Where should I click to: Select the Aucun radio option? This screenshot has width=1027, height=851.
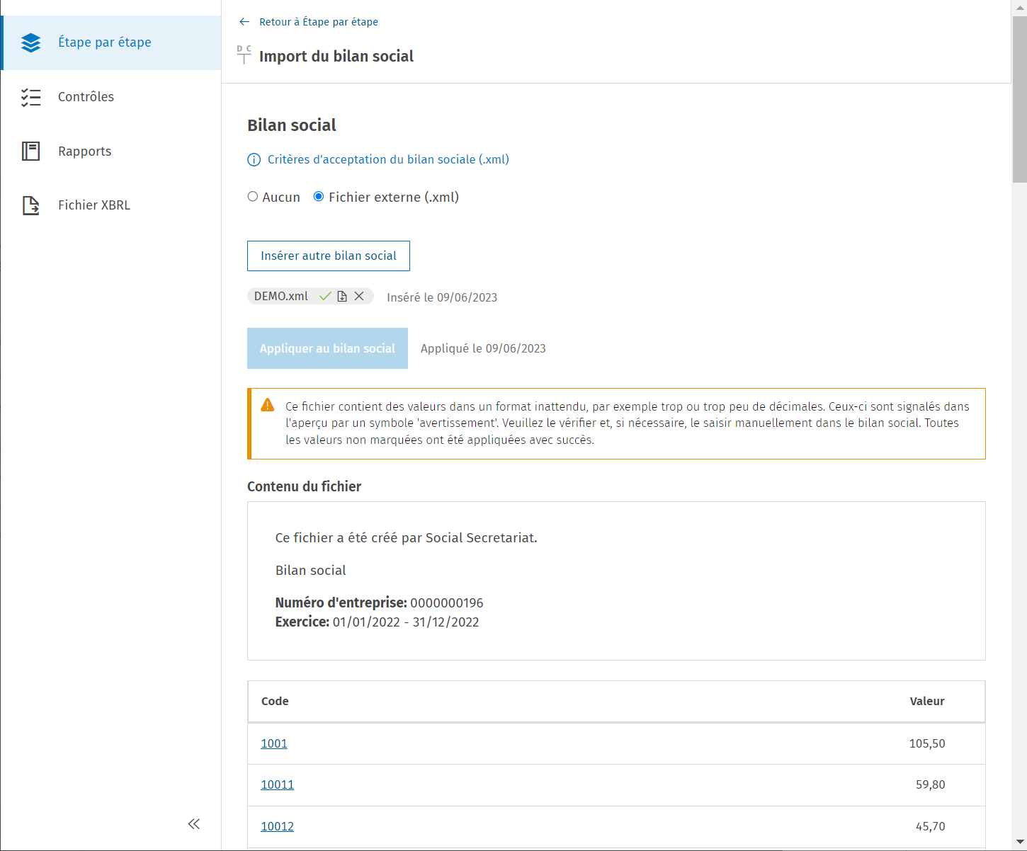click(x=252, y=197)
